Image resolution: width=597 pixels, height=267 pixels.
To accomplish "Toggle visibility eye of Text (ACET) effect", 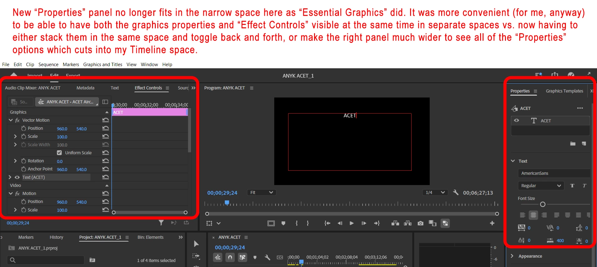I will [17, 177].
